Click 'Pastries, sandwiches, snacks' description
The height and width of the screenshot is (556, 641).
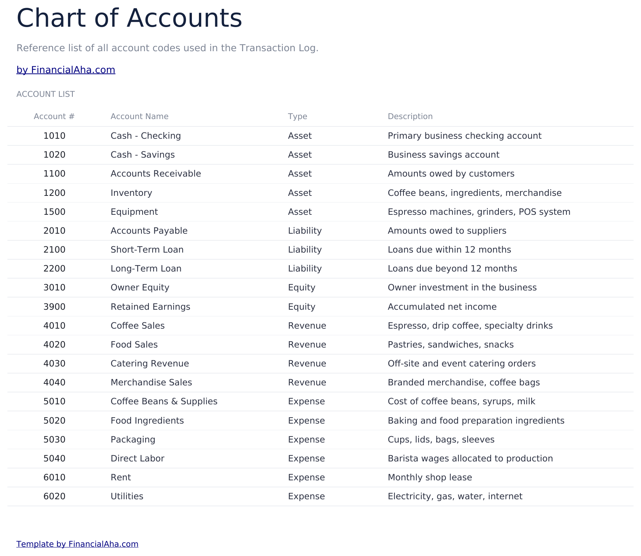(451, 345)
